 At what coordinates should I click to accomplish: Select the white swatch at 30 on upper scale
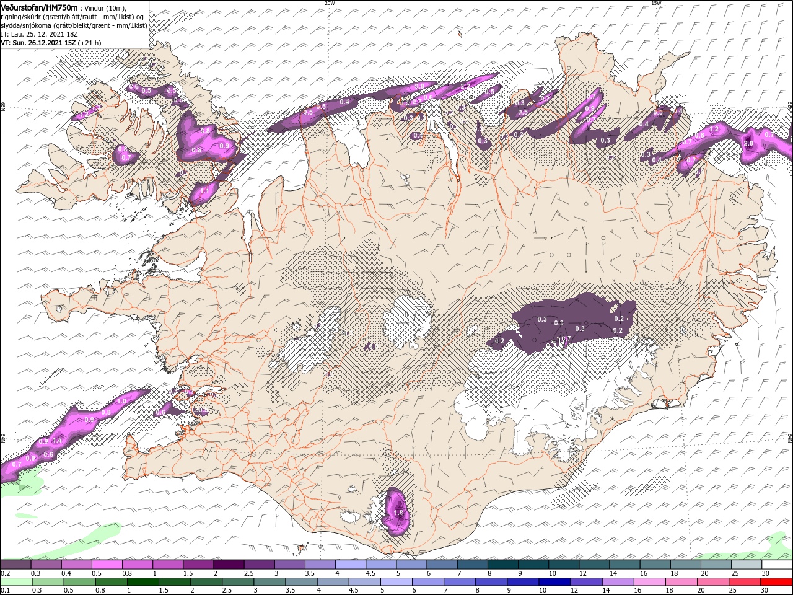point(776,565)
